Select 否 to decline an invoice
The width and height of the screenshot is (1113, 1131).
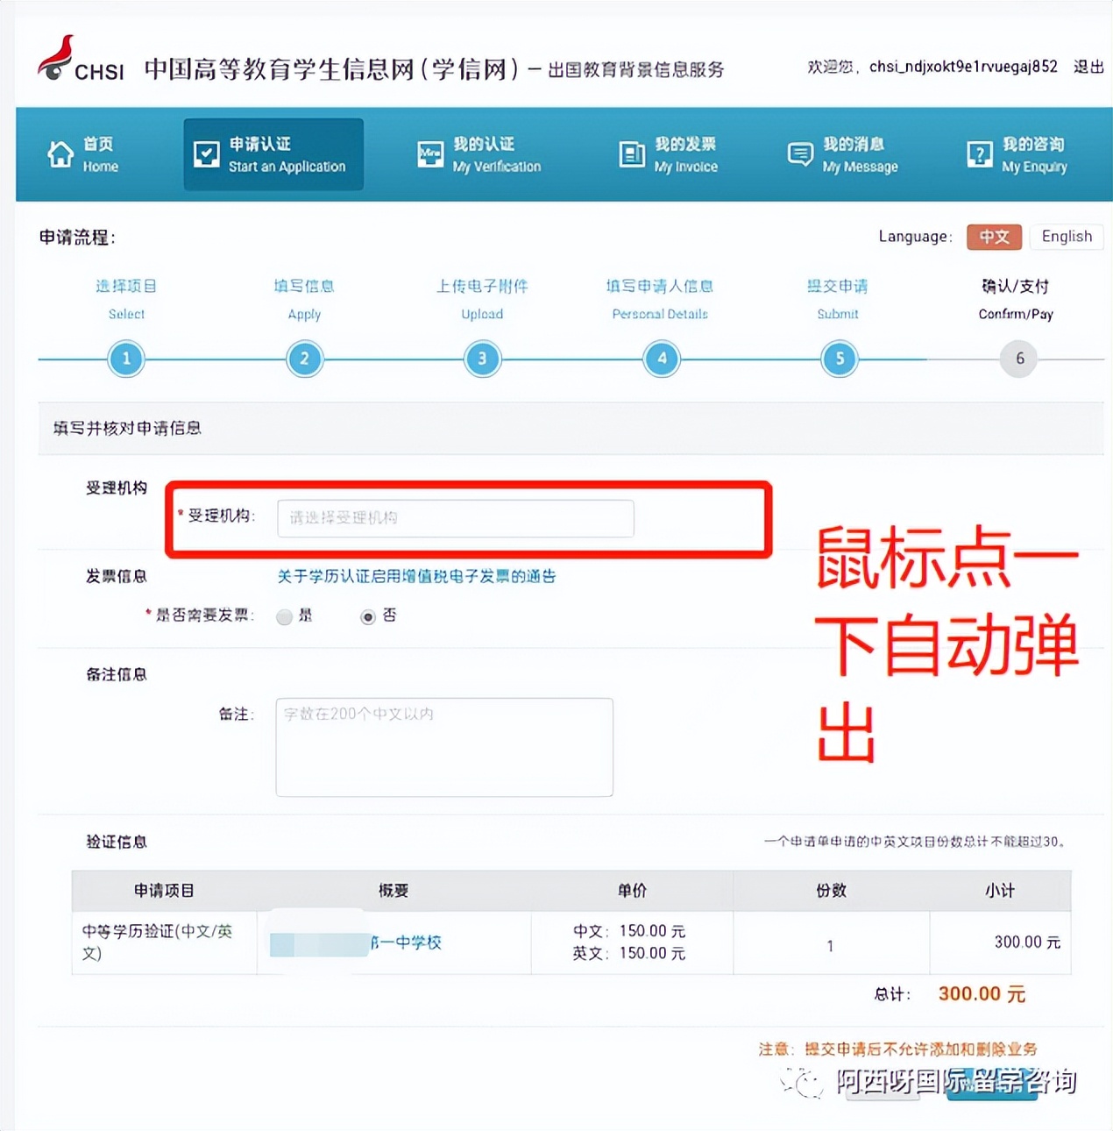367,616
